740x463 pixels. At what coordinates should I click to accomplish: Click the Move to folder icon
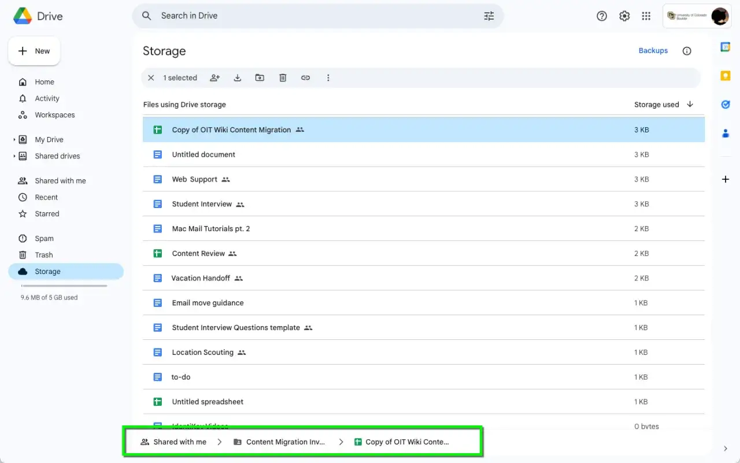260,77
